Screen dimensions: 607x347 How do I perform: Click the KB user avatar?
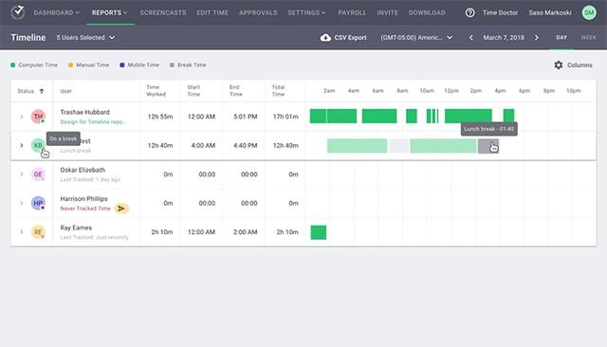(x=38, y=145)
